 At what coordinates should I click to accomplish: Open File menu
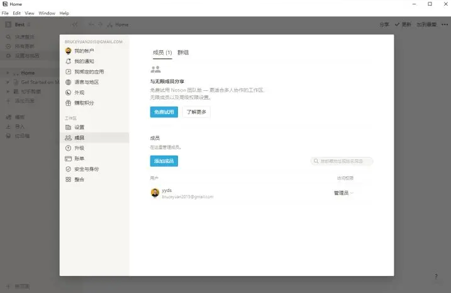(5, 13)
